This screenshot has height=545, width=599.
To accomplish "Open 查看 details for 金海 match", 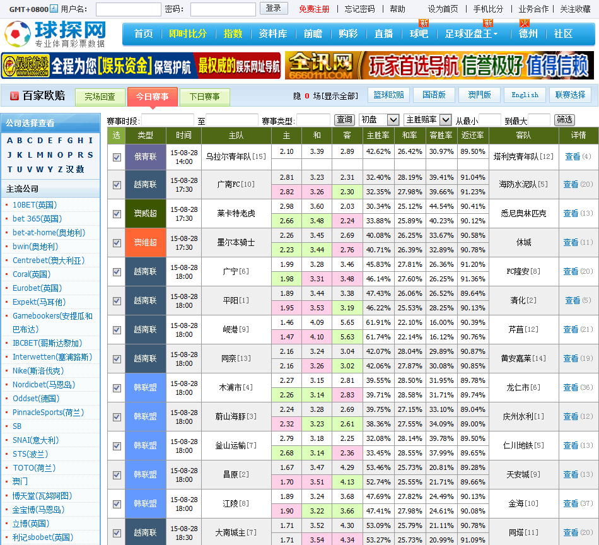I will tap(571, 503).
